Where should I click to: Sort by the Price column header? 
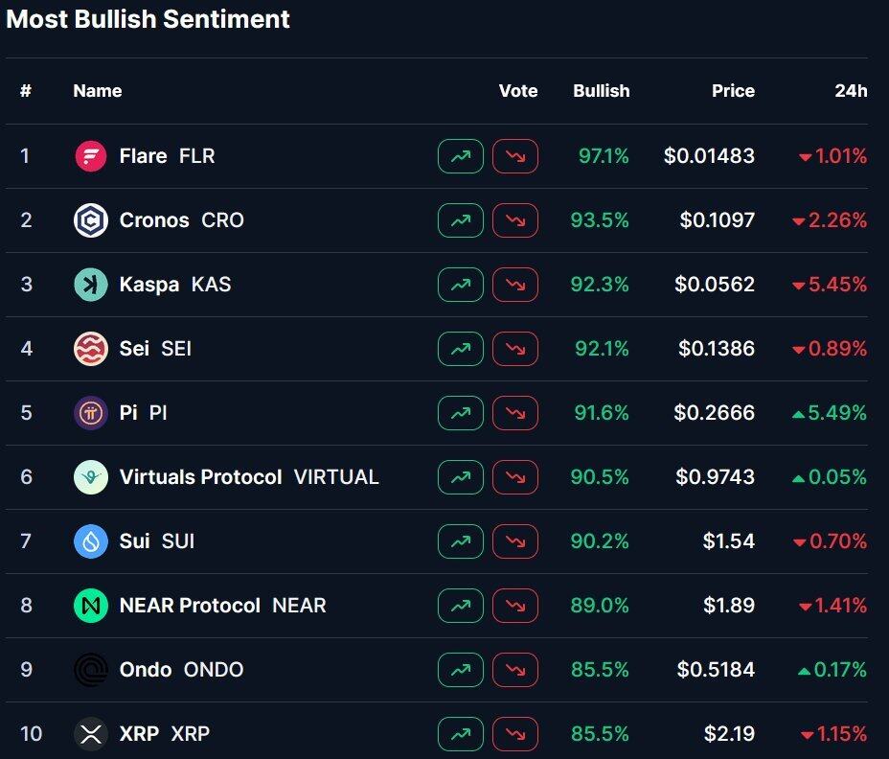[x=733, y=91]
